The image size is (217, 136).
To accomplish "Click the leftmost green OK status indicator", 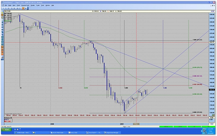I will 166,126.
